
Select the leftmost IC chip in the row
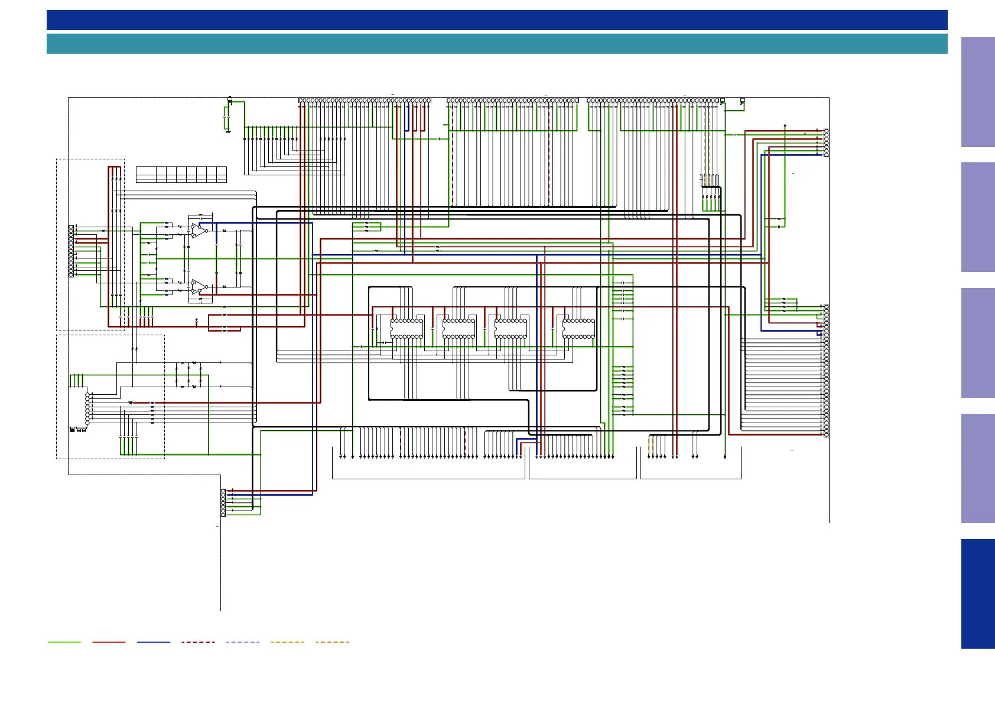(x=407, y=329)
